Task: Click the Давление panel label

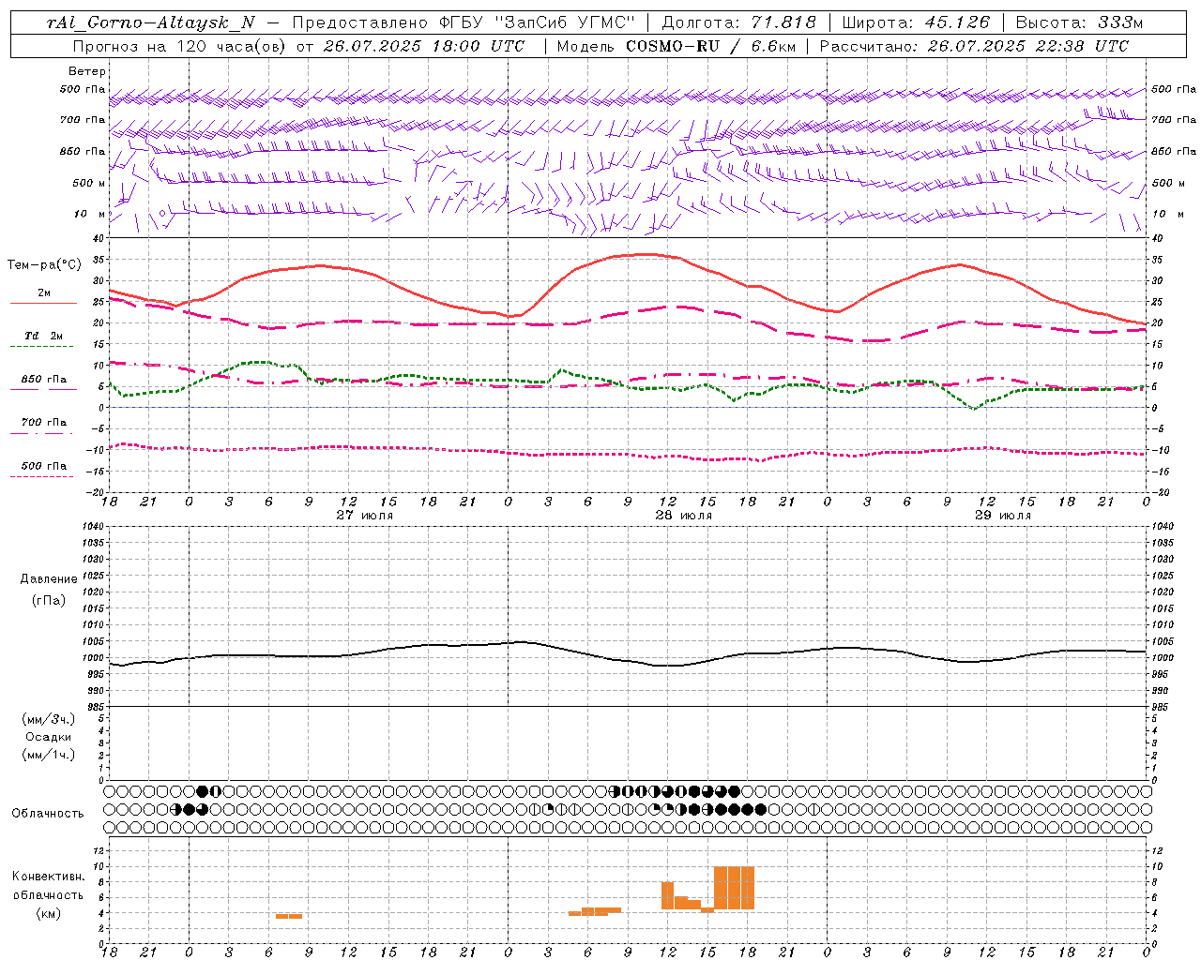Action: (x=49, y=579)
